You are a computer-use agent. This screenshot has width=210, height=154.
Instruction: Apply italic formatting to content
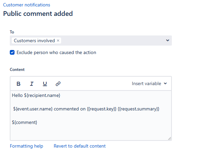pyautogui.click(x=32, y=84)
